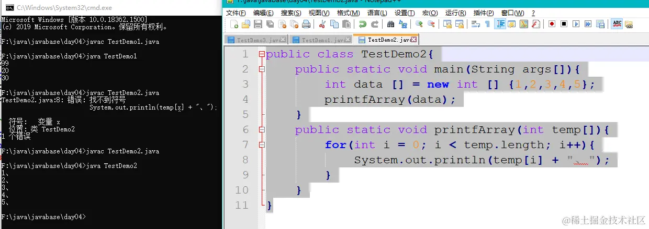Collapse the class fold marker on line 1

coord(261,54)
